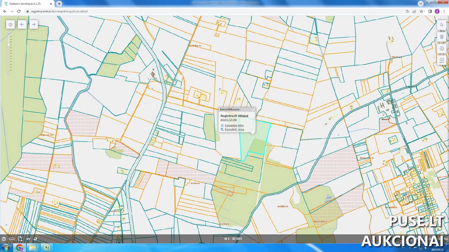
Task: Click the browser back button
Action: click(5, 12)
